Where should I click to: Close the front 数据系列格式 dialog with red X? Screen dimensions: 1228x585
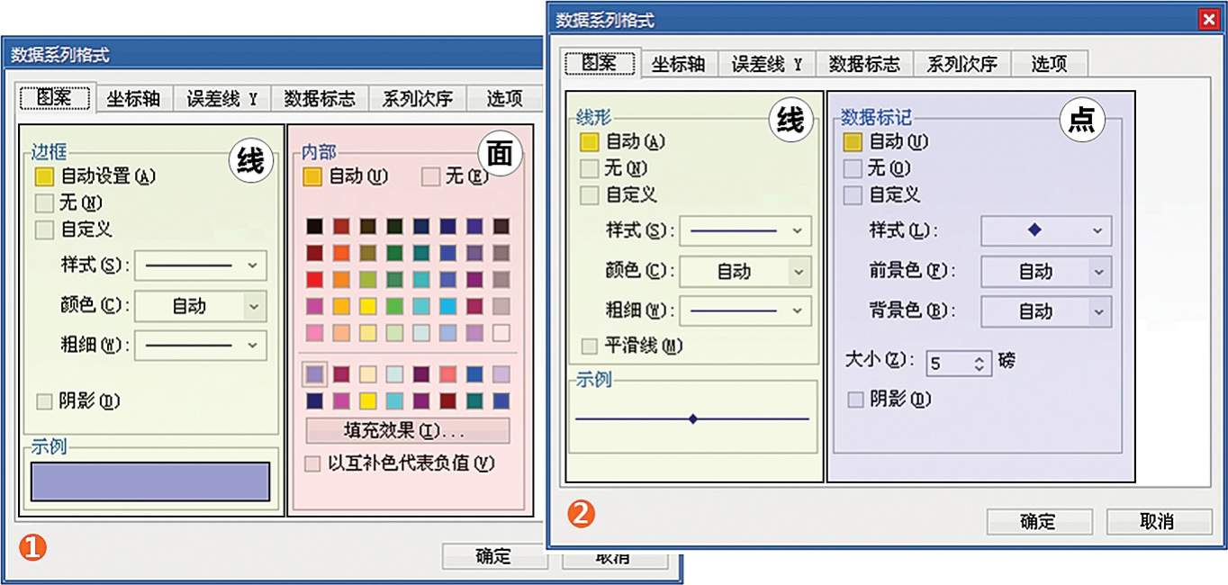1207,20
